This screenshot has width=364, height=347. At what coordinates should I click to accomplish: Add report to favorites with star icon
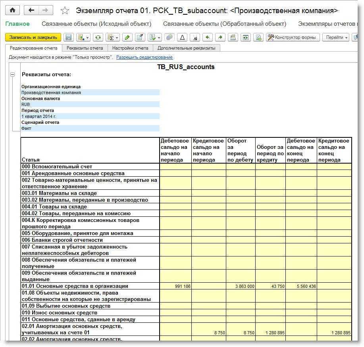point(65,11)
